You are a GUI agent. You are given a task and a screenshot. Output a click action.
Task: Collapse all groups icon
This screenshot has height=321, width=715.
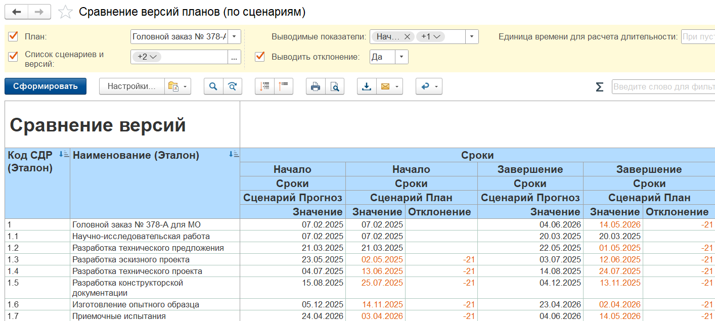[284, 86]
